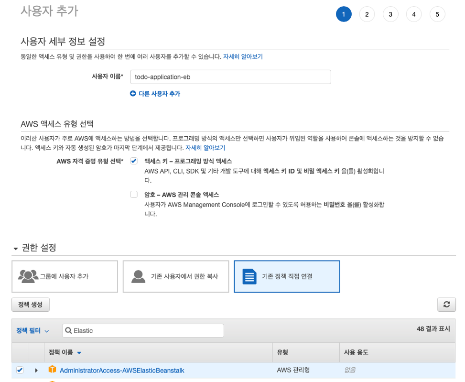The image size is (465, 382).
Task: Click the AWS 자격 증명 유형 선택 label
Action: click(x=90, y=161)
